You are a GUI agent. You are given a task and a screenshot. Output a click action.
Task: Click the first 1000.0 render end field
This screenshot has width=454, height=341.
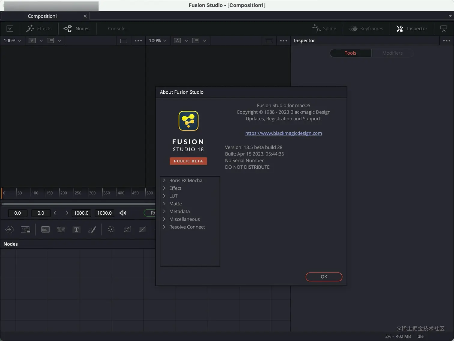coord(81,213)
